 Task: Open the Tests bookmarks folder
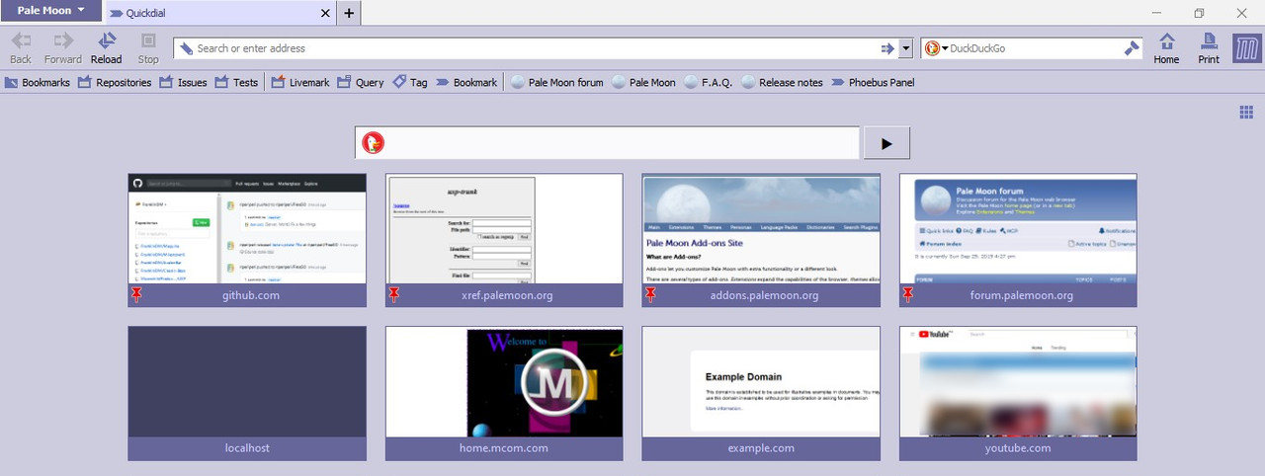click(x=236, y=83)
